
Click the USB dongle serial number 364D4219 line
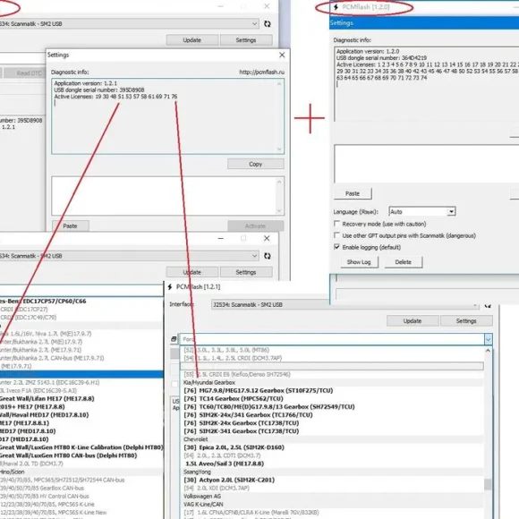[x=381, y=58]
